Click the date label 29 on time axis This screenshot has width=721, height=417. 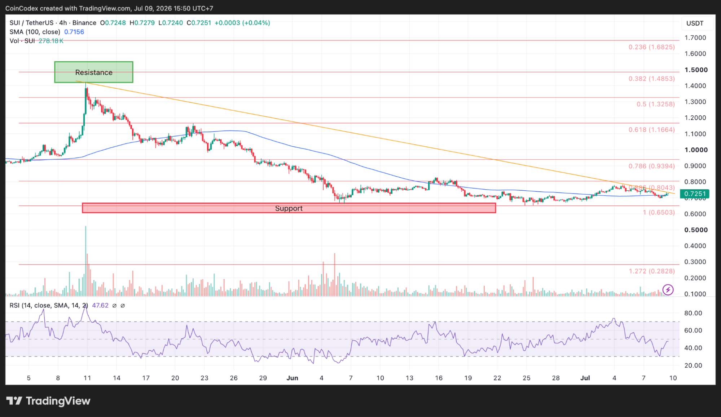(x=263, y=378)
